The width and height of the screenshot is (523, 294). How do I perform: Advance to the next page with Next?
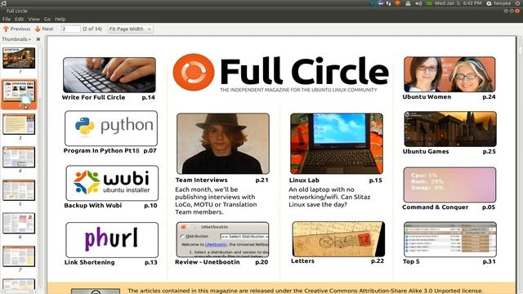click(x=44, y=29)
